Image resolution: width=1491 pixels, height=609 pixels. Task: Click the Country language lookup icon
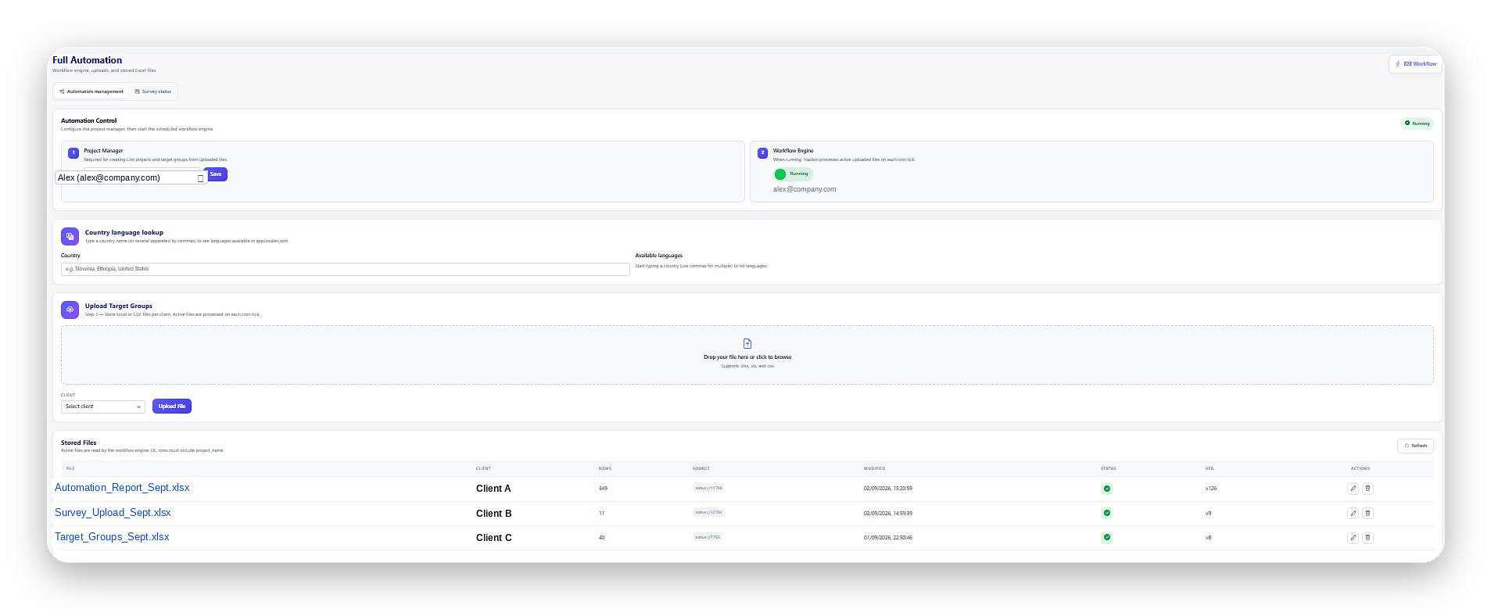point(70,236)
